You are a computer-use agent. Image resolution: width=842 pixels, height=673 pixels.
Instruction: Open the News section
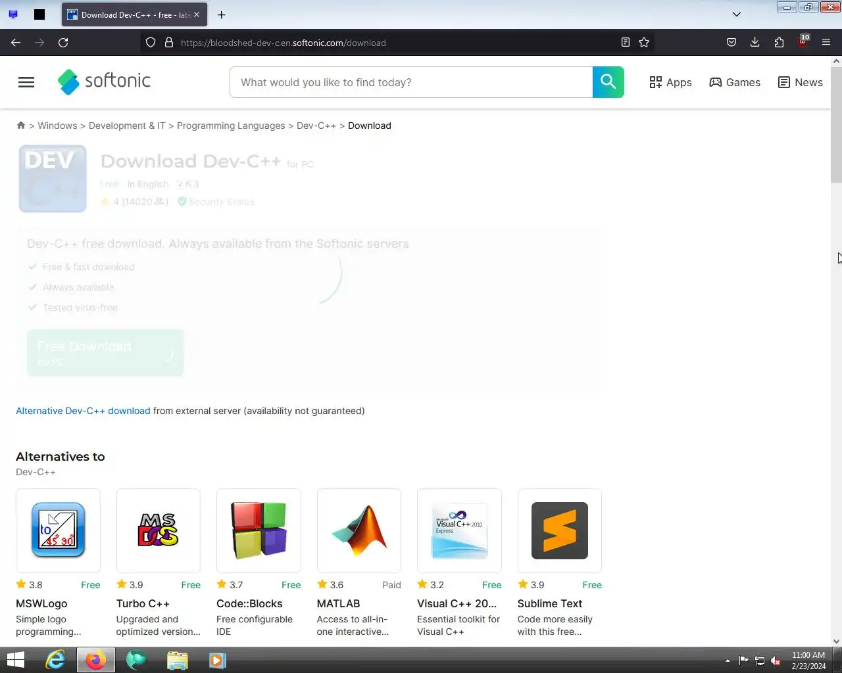click(801, 82)
